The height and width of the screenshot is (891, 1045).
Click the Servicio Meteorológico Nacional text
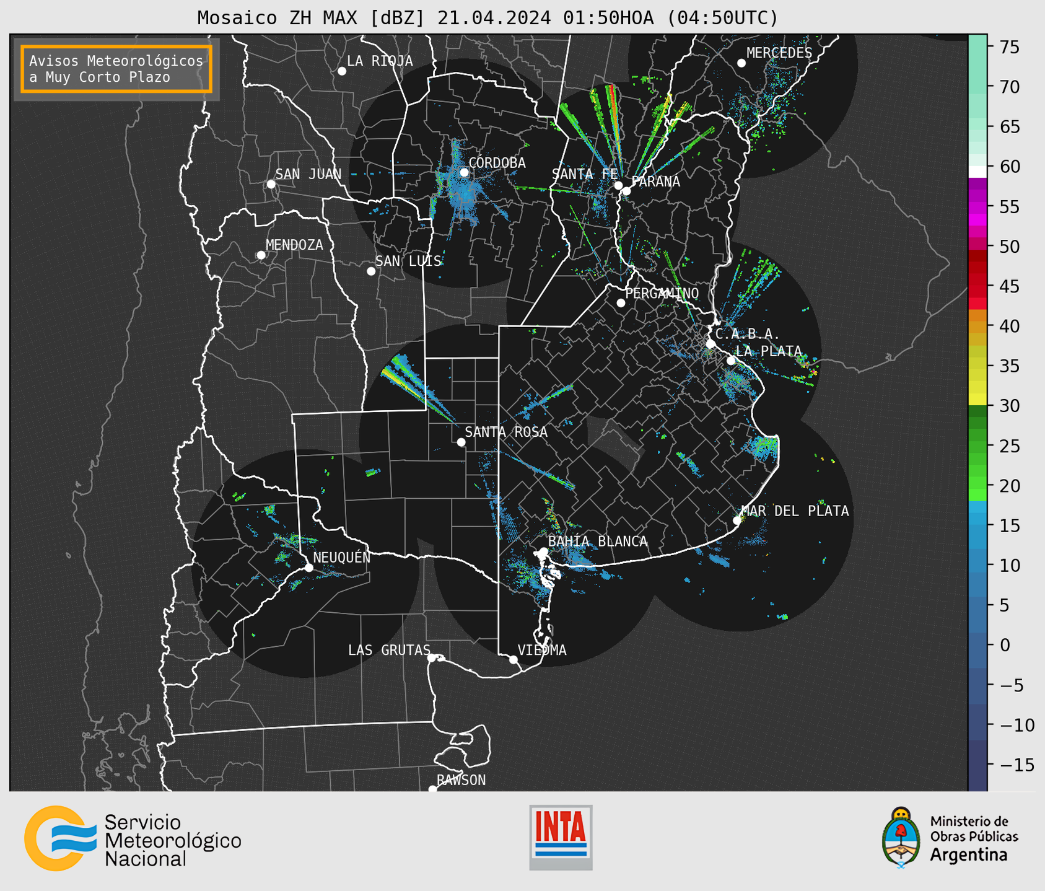point(173,841)
